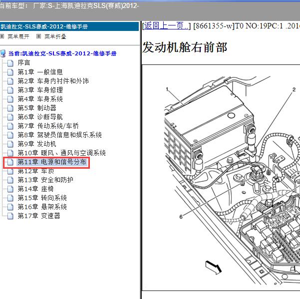Select 第17章 变速器 chapter
Screen dimensions: 300x299
39,216
